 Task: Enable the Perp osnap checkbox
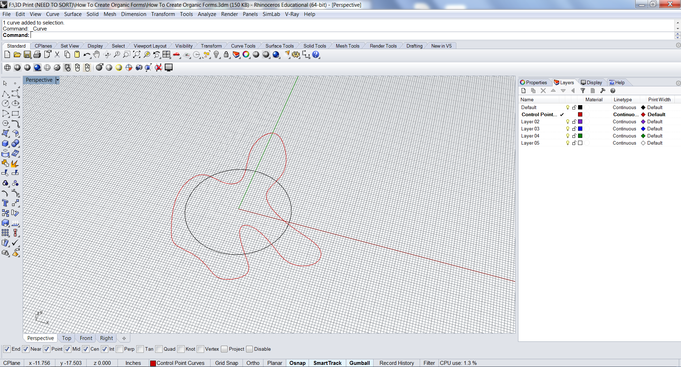point(119,349)
